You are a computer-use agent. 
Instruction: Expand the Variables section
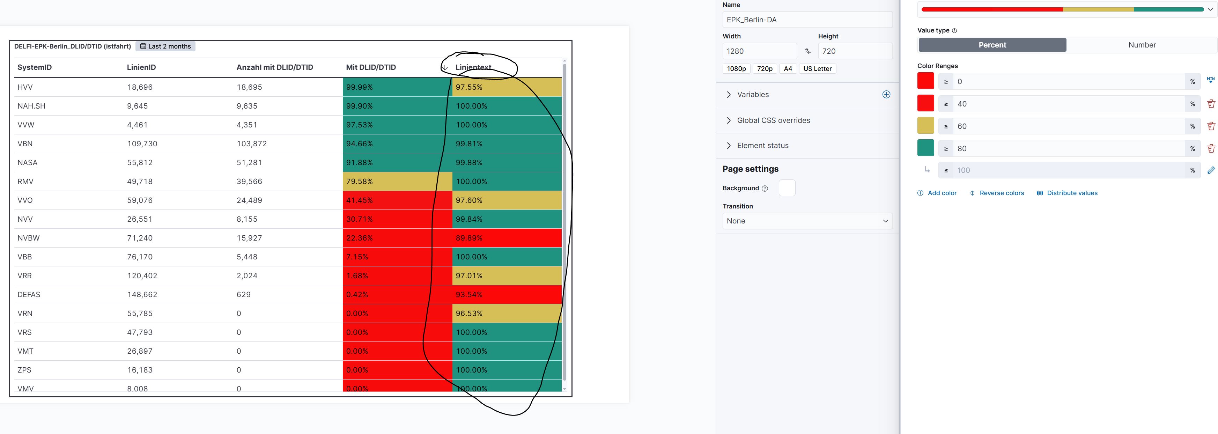tap(753, 95)
